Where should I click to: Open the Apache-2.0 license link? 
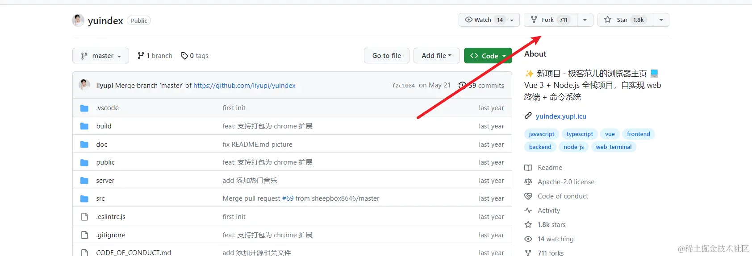(566, 182)
